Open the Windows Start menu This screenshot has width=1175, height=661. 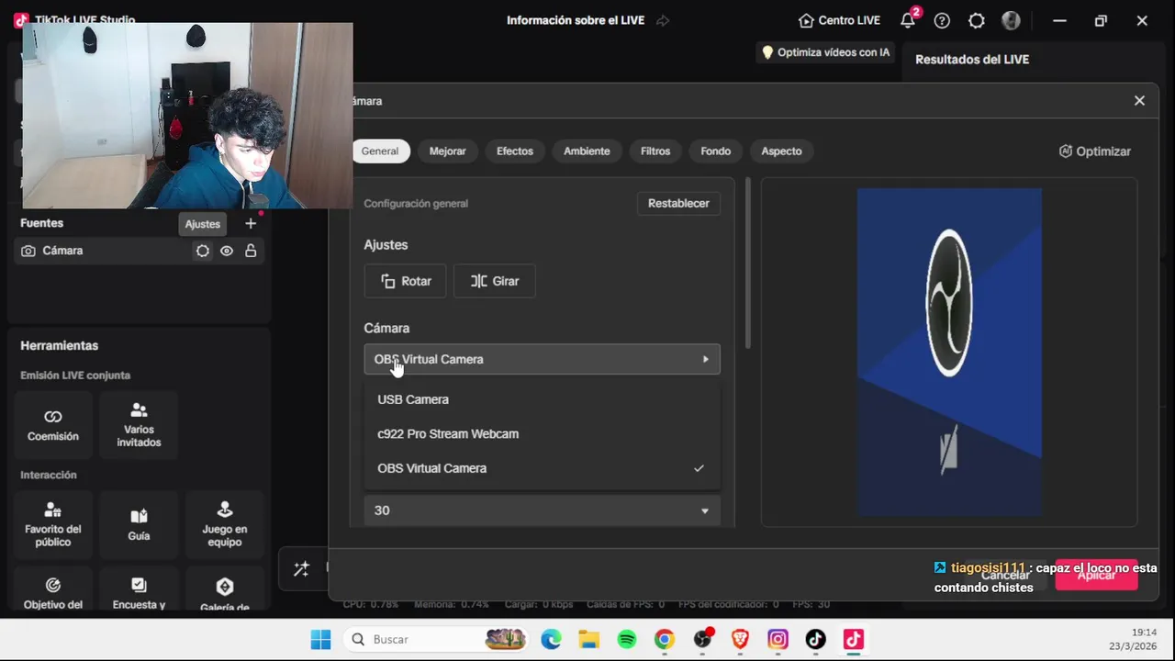coord(320,639)
